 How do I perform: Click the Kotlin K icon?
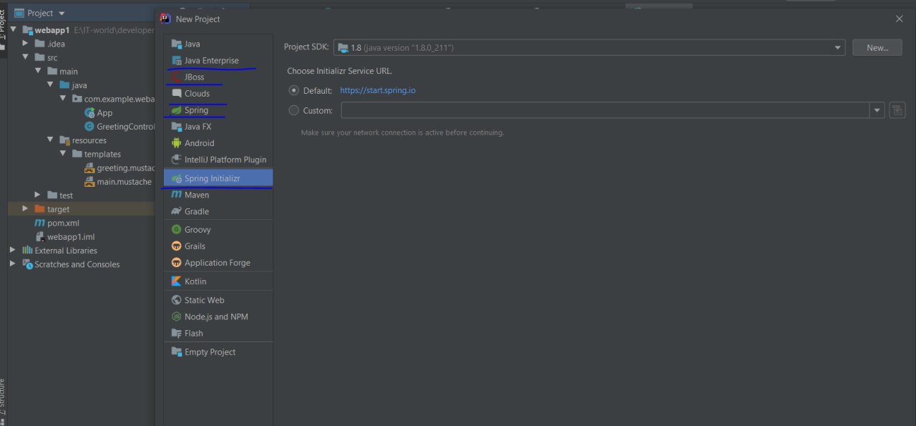176,281
